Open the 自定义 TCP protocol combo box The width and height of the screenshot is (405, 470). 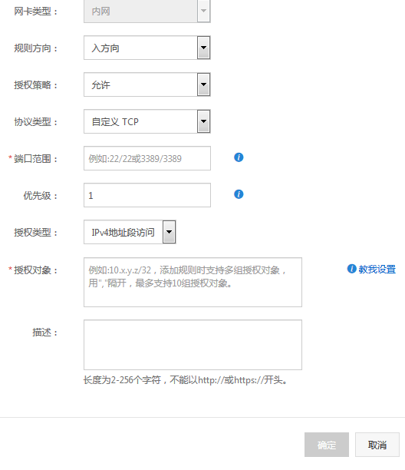point(147,121)
